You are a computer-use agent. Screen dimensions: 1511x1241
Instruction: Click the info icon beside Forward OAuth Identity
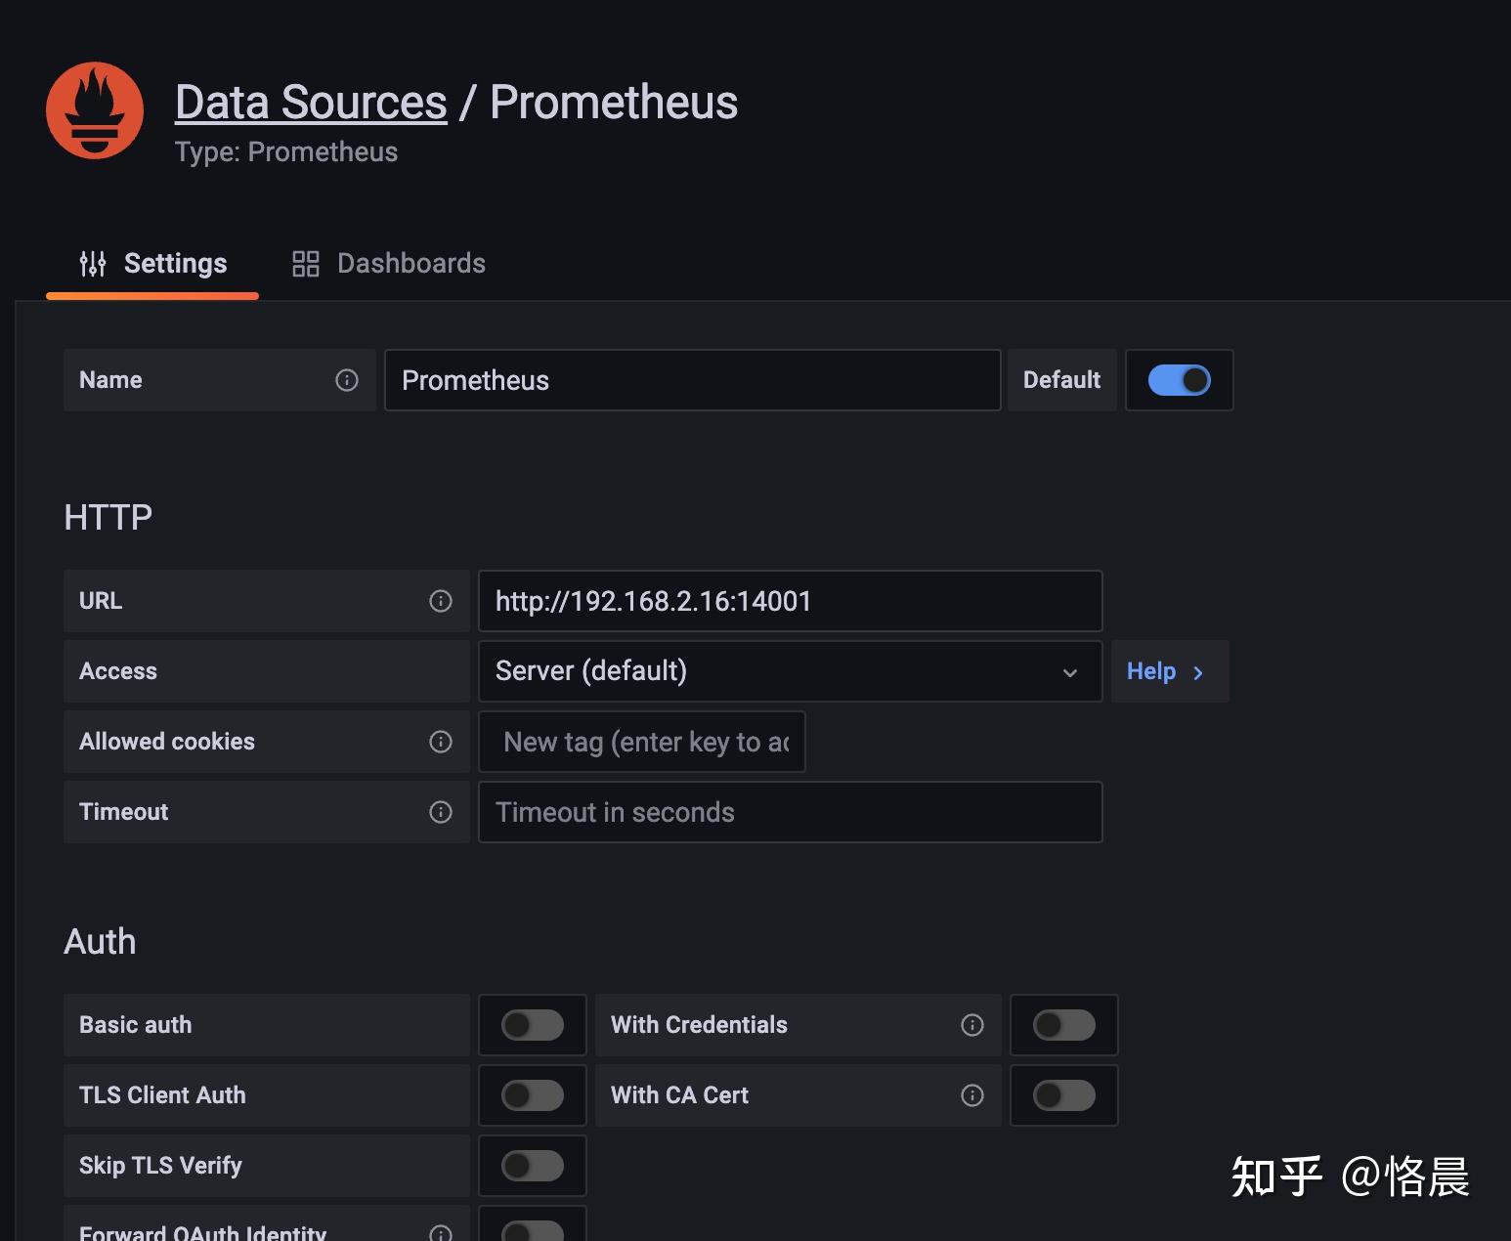pyautogui.click(x=440, y=1231)
